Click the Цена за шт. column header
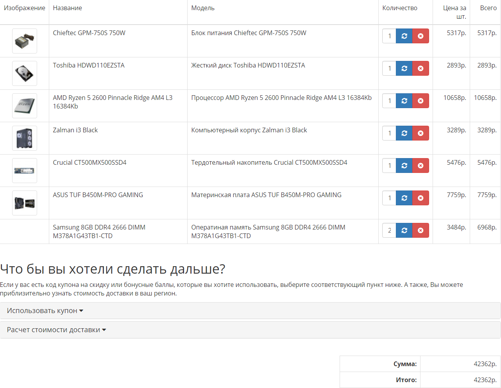 coord(454,12)
